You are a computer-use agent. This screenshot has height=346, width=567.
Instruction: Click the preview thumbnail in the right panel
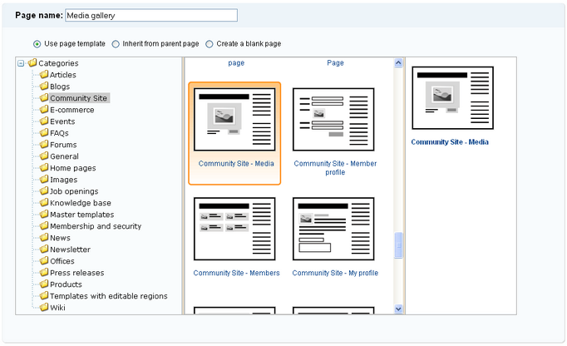pyautogui.click(x=453, y=97)
